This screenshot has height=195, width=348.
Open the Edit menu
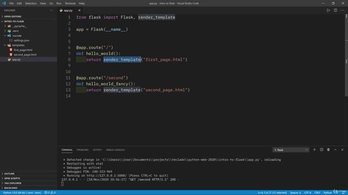20,3
